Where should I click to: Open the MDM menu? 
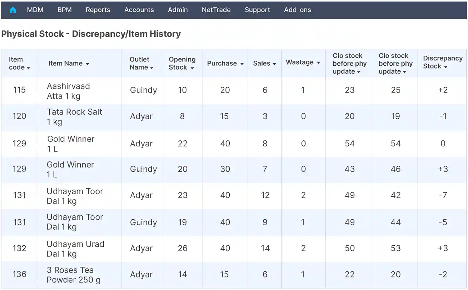pos(35,10)
